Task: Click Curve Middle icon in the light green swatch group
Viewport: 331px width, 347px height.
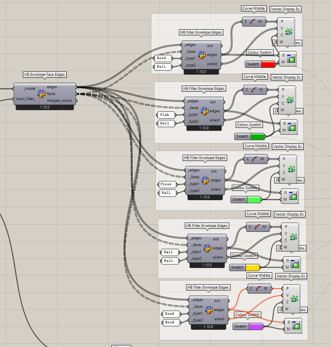Action: pyautogui.click(x=255, y=159)
